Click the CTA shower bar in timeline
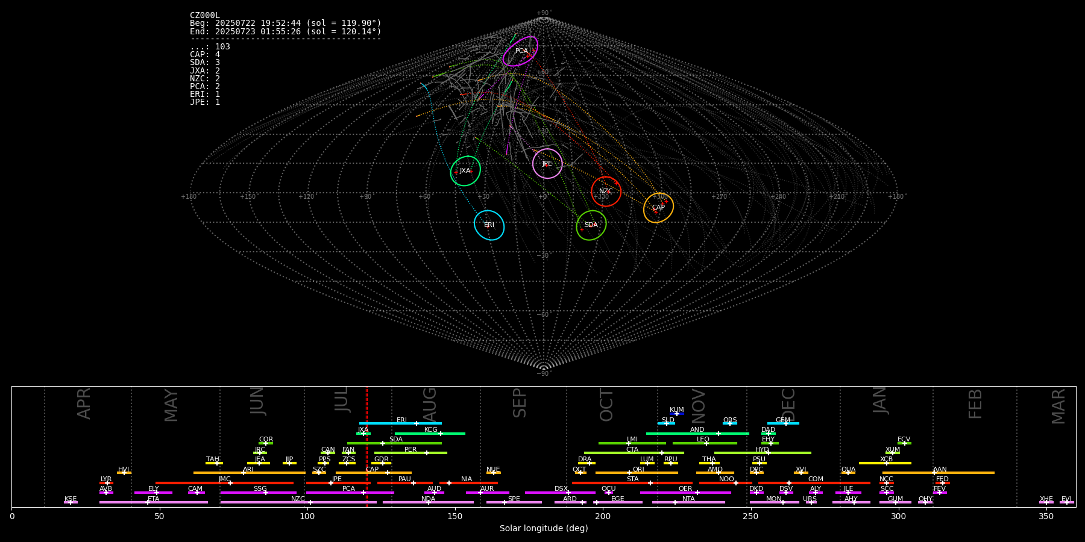 (x=634, y=453)
